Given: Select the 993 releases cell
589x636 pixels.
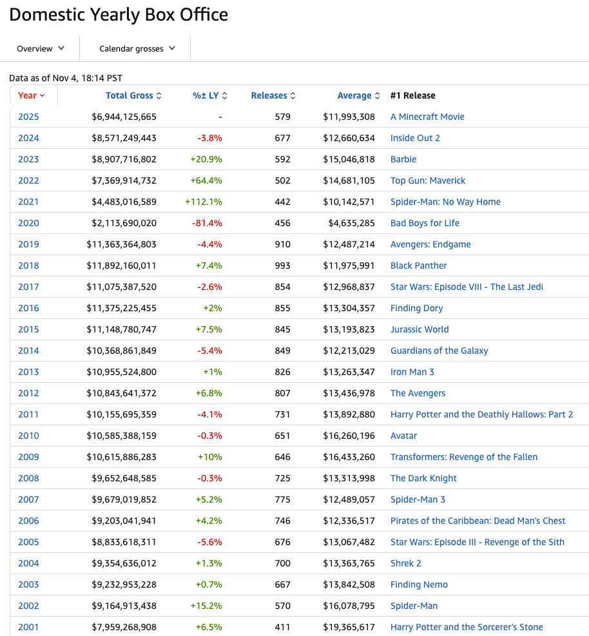Looking at the screenshot, I should click(282, 265).
